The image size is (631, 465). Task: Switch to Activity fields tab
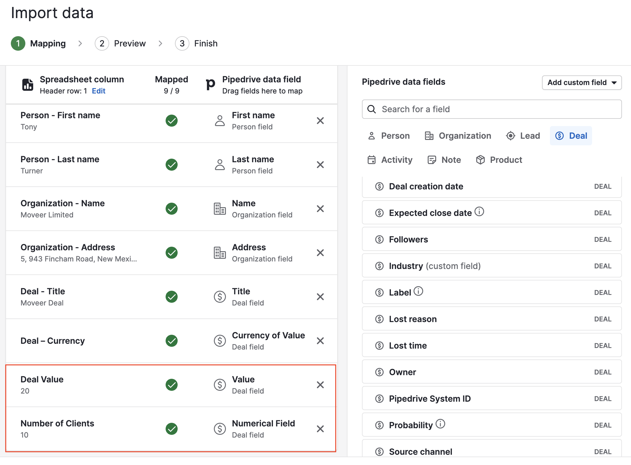coord(390,160)
